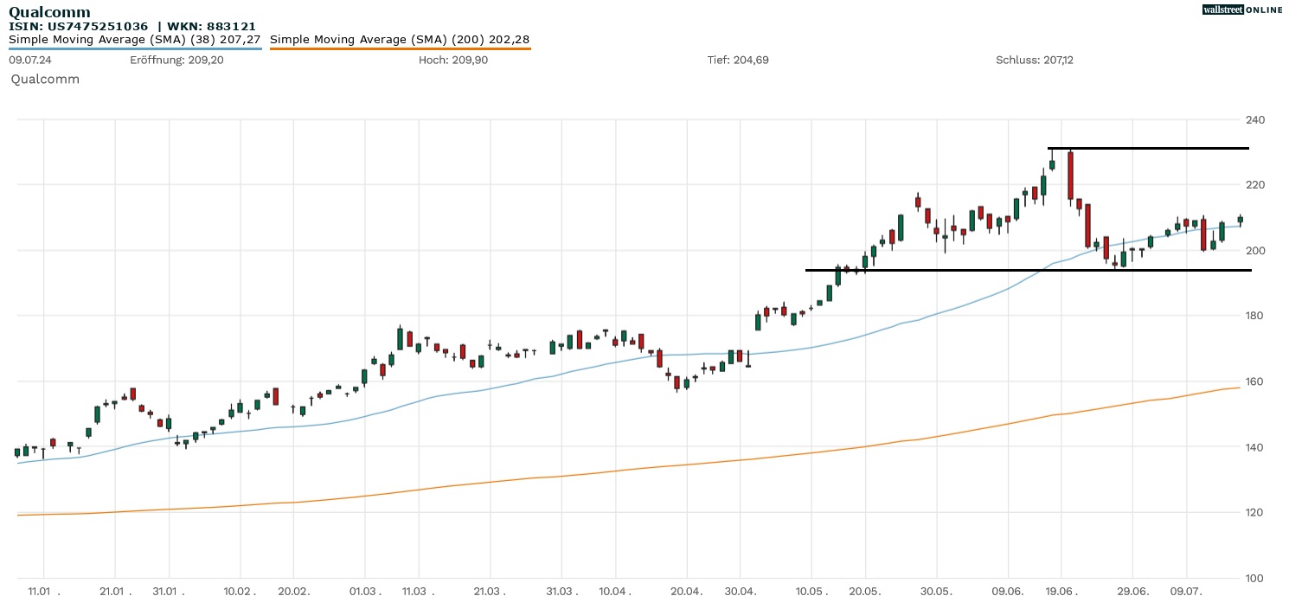This screenshot has width=1289, height=596.
Task: Toggle the SMA (200) legend entry
Action: click(400, 40)
